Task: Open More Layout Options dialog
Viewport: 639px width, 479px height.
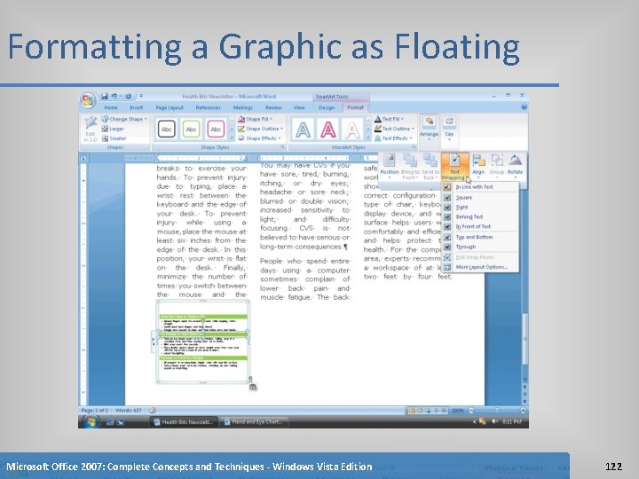Action: tap(480, 267)
